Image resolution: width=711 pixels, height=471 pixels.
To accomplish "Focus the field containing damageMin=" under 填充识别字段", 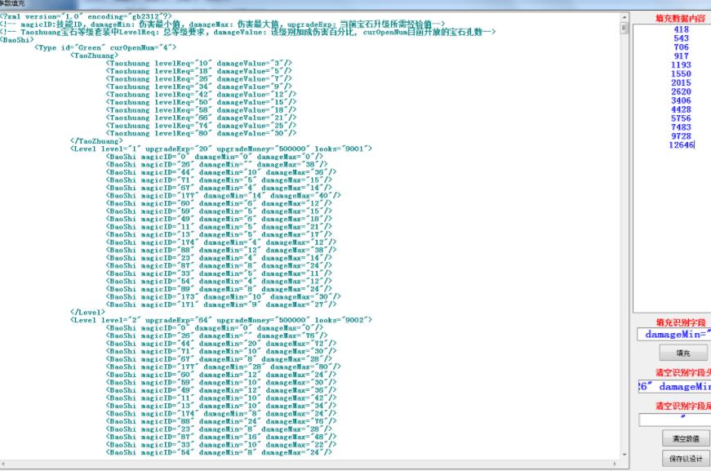I will point(674,335).
